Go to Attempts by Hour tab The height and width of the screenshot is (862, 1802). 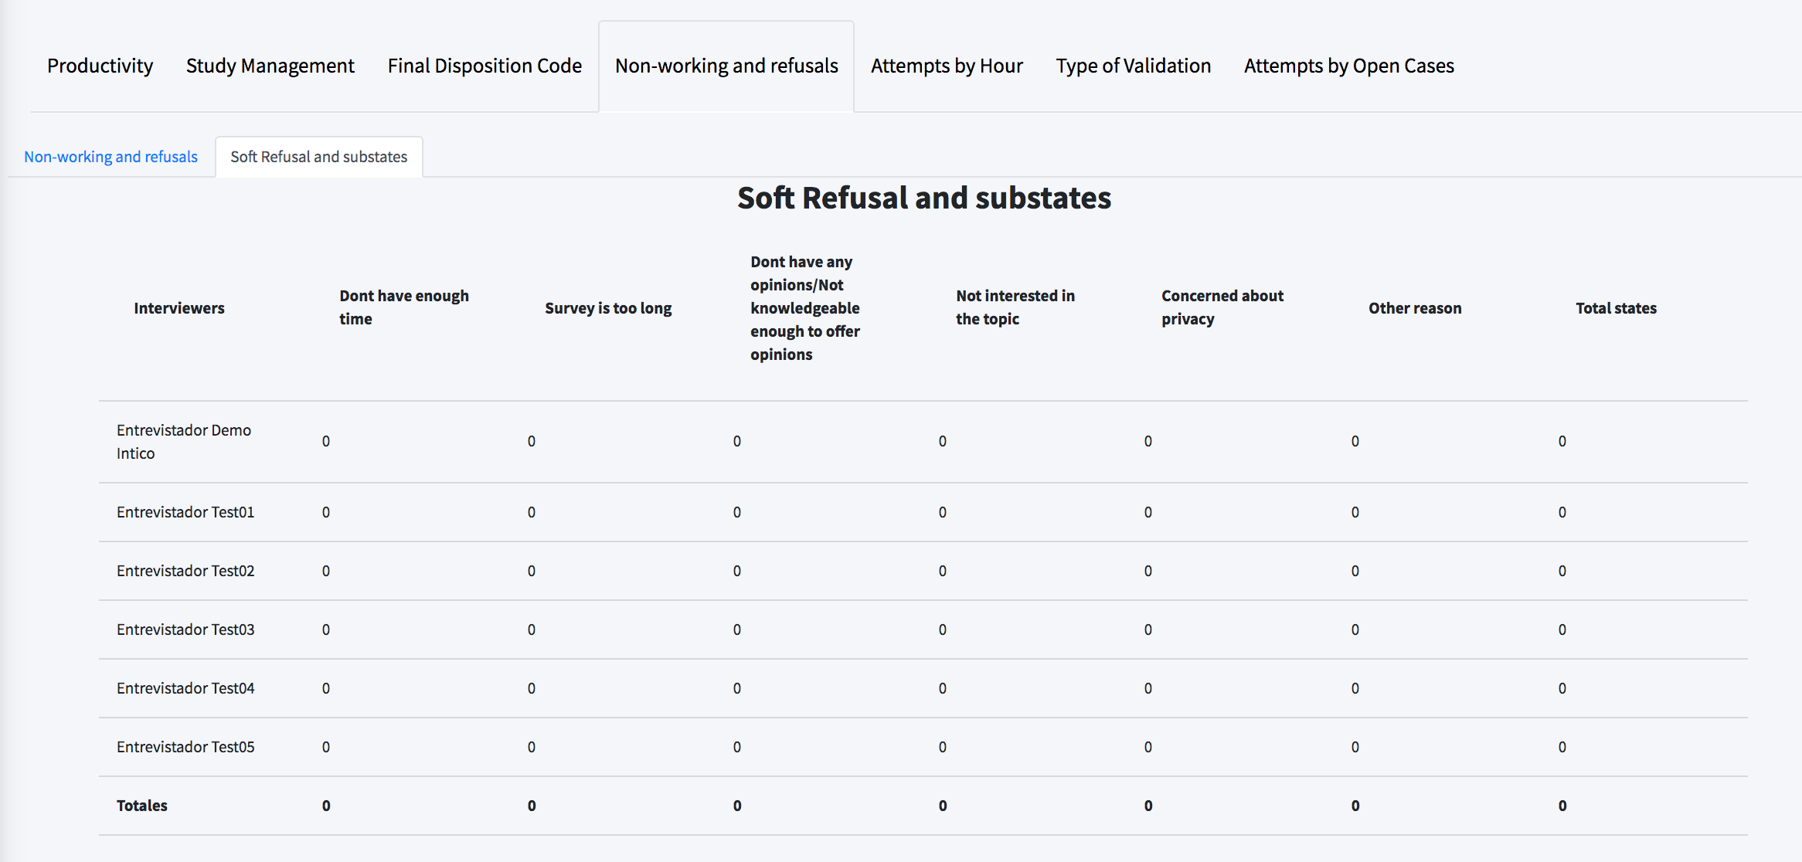(x=947, y=66)
